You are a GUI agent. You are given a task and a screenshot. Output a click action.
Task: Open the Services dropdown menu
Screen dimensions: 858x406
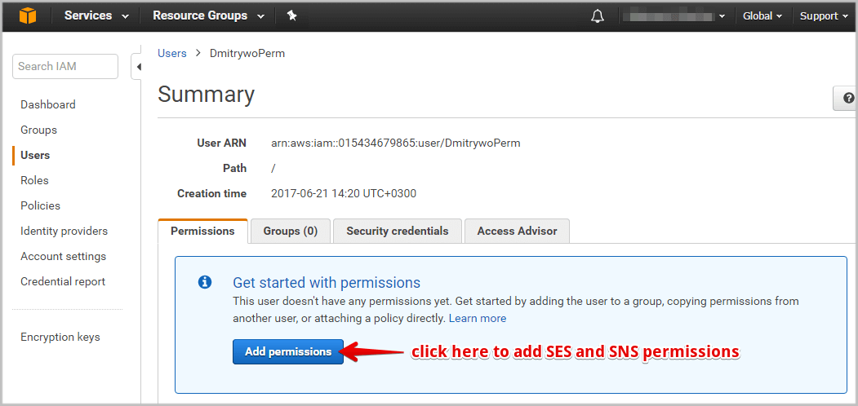coord(96,15)
